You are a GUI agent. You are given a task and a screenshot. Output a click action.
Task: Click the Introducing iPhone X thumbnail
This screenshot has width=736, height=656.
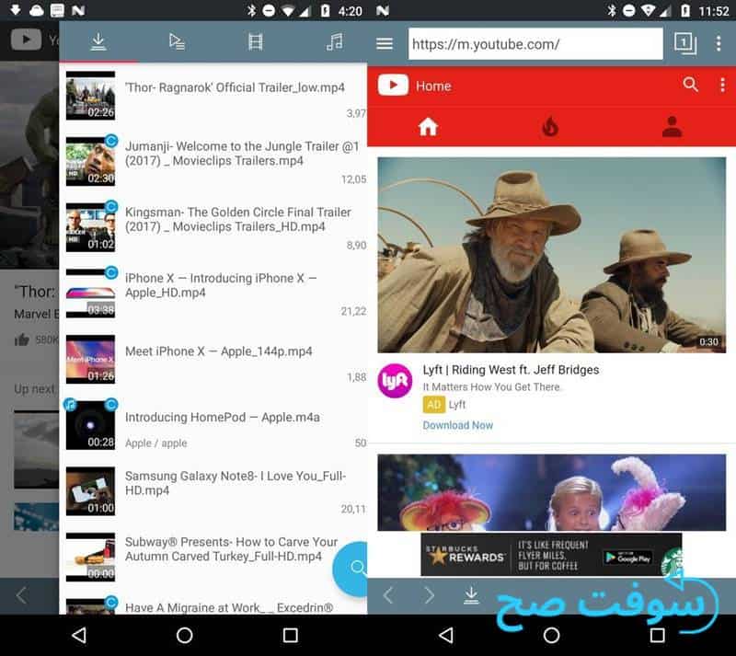90,293
